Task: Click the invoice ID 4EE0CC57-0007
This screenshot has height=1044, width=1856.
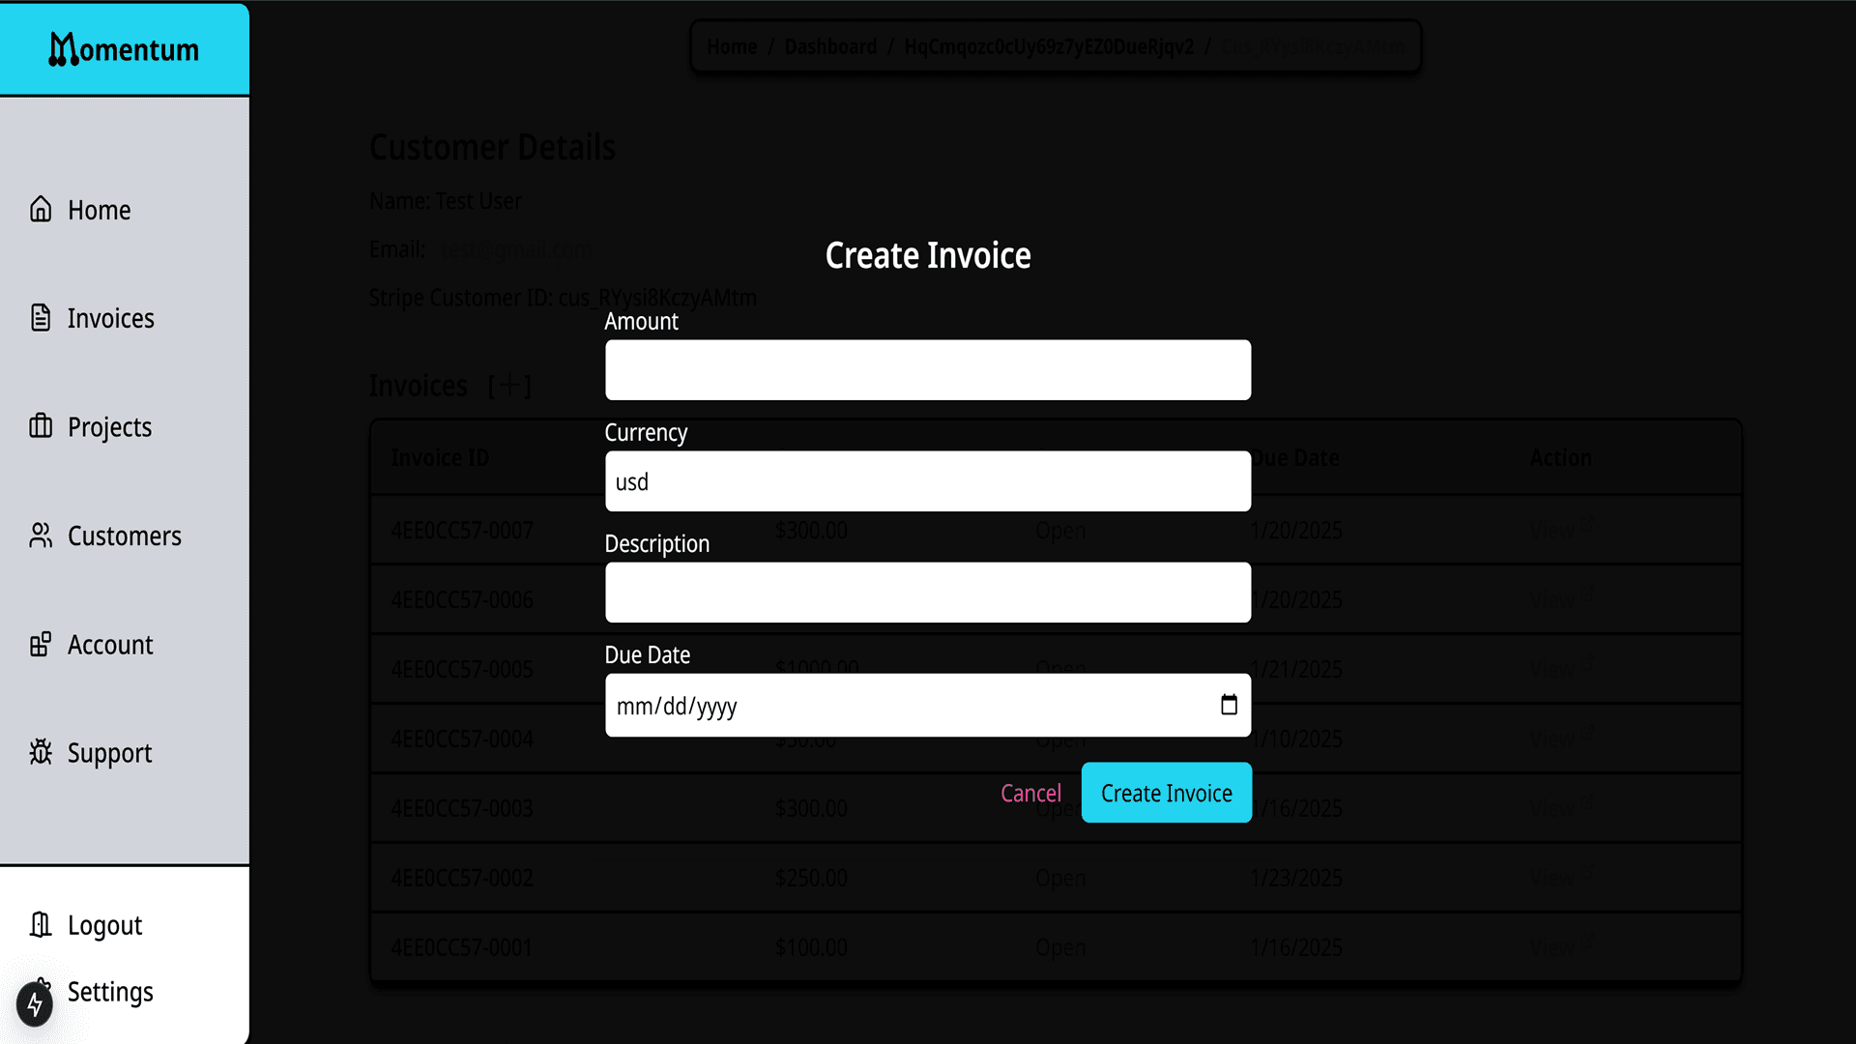Action: 463,529
